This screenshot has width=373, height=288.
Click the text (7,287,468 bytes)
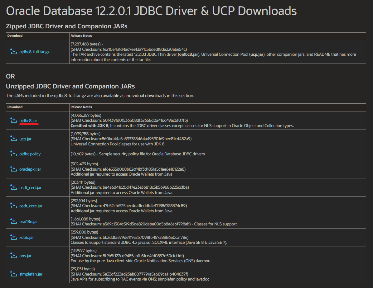85,44
